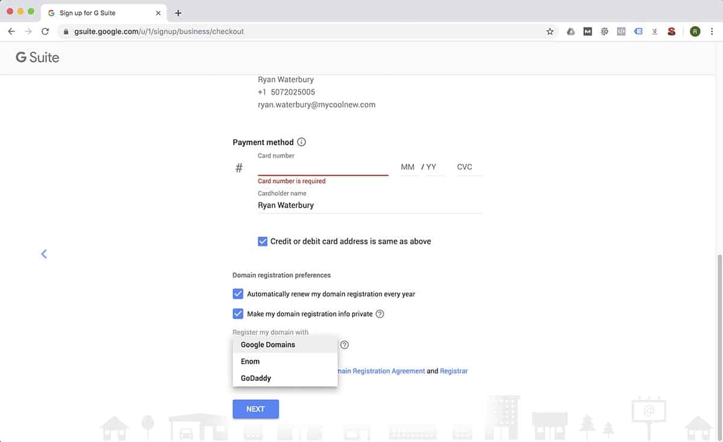Open help icon beside registrar dropdown
This screenshot has width=723, height=442.
[345, 345]
